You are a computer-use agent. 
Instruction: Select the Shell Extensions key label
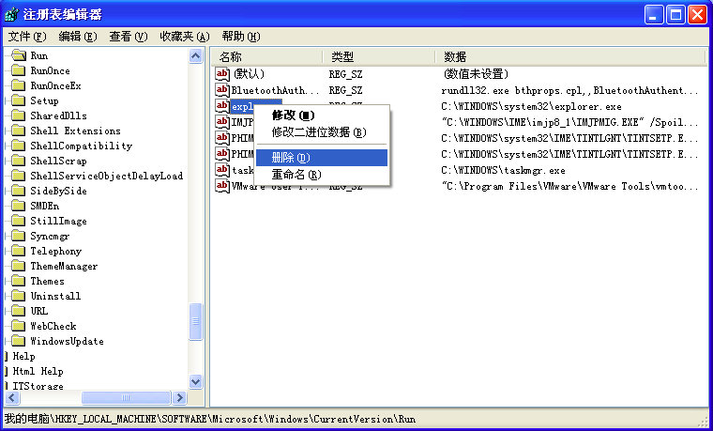click(x=75, y=131)
